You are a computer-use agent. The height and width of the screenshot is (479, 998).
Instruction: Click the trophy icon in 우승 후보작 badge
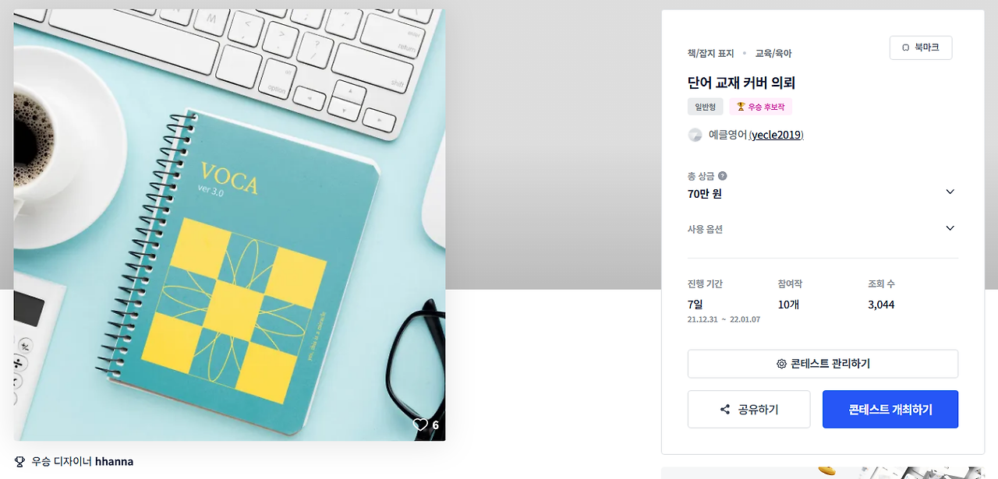[741, 107]
